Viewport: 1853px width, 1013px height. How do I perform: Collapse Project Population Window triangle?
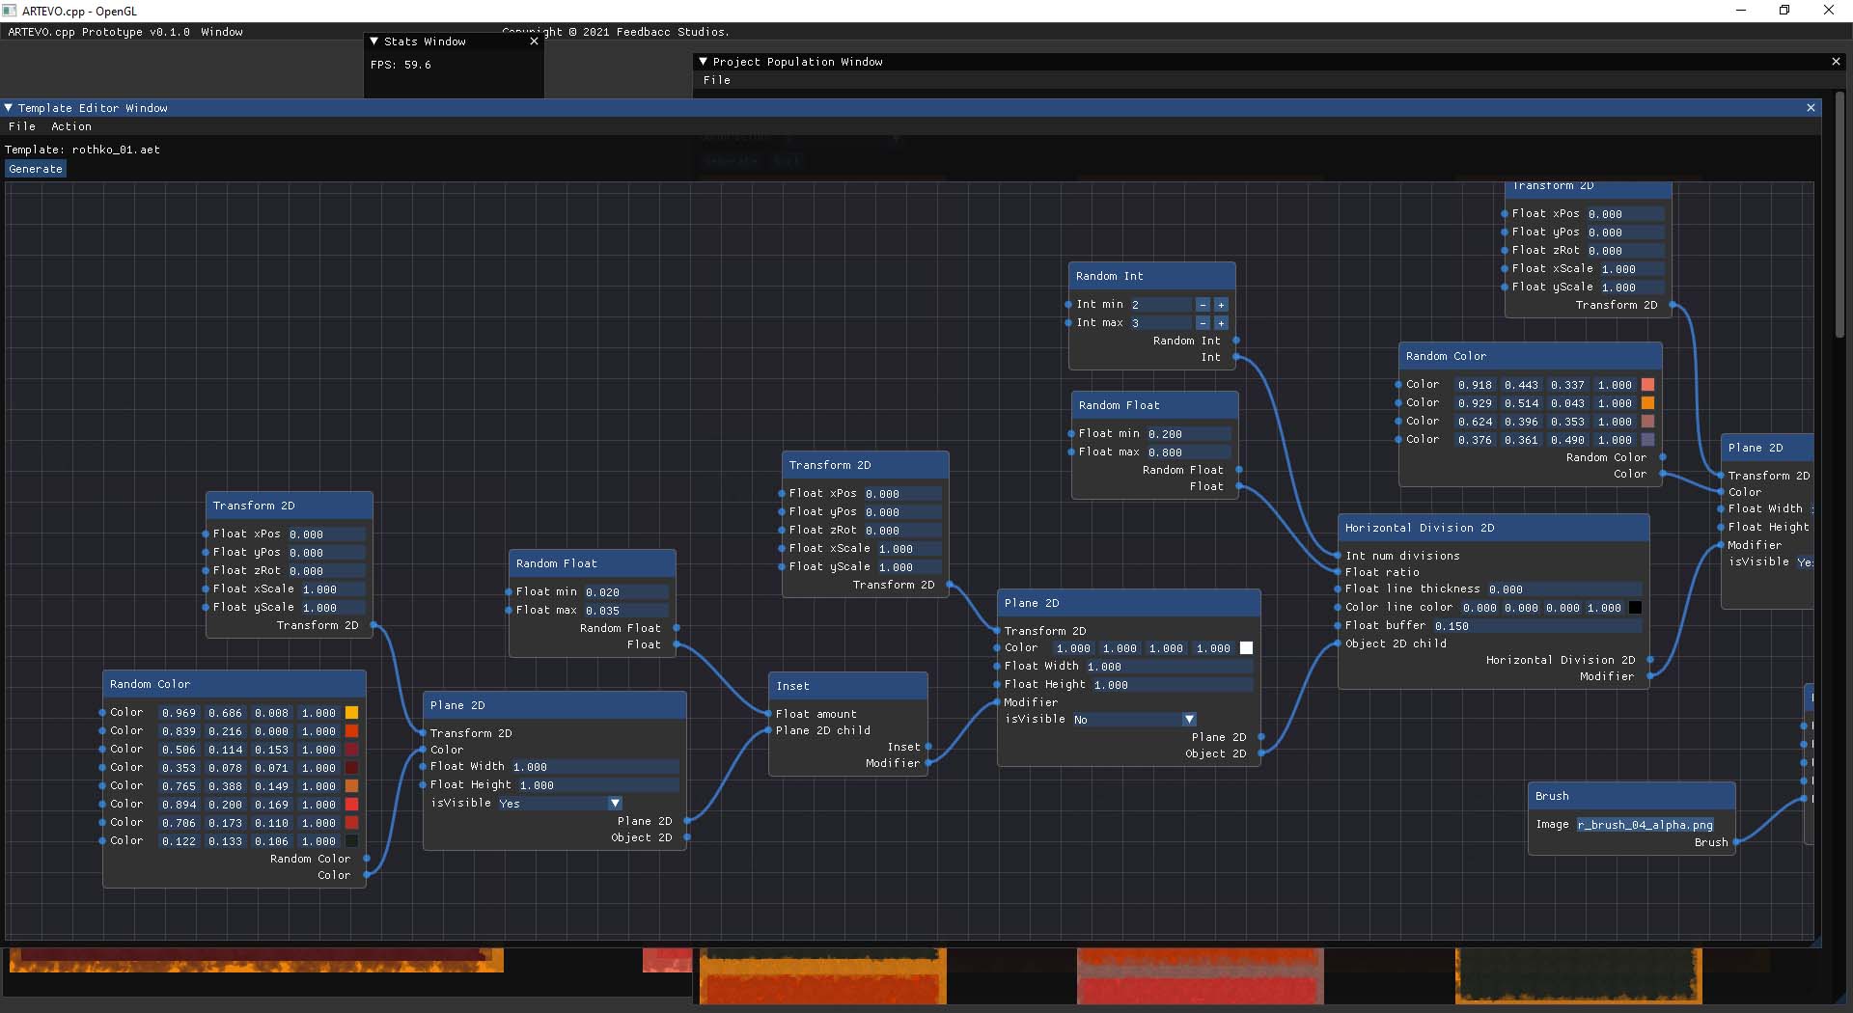[x=703, y=62]
